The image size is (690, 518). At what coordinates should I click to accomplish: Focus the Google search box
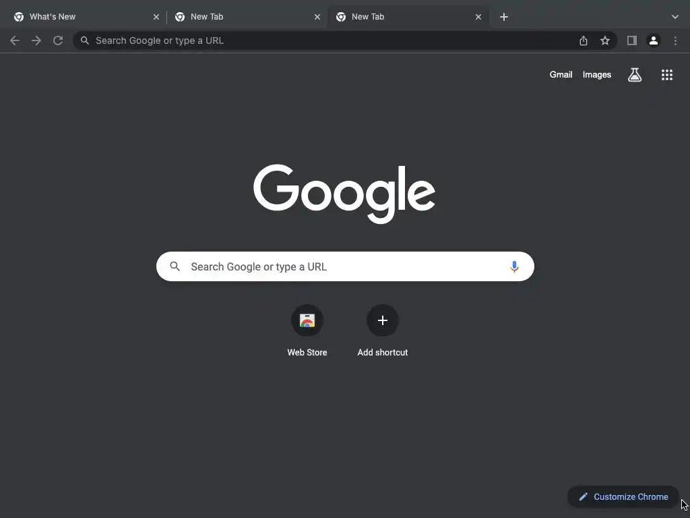pos(345,266)
